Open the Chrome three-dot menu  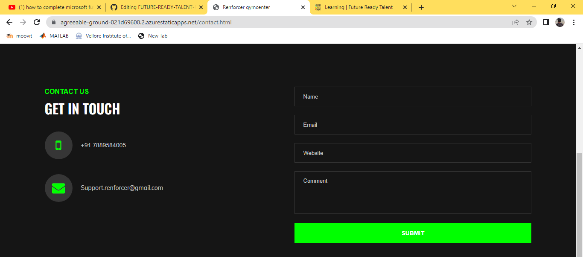(573, 22)
